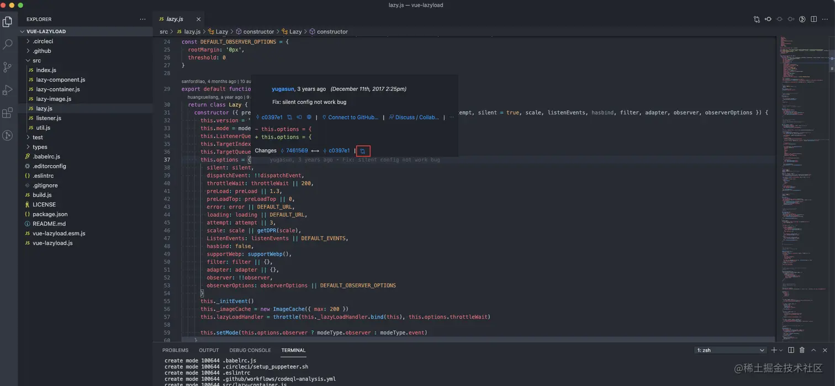Screen dimensions: 835x386
Task: Click the red-boxed changes icon in hover
Action: coord(363,151)
